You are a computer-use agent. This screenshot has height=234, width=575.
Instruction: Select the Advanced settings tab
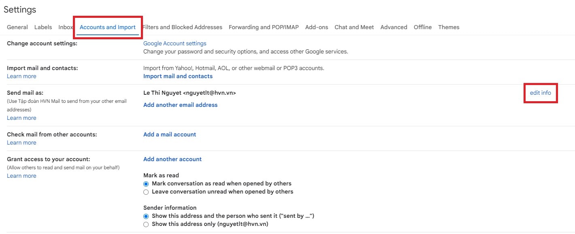coord(394,27)
